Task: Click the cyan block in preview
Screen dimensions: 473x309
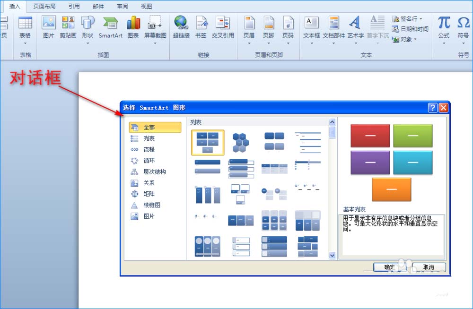Action: point(413,163)
